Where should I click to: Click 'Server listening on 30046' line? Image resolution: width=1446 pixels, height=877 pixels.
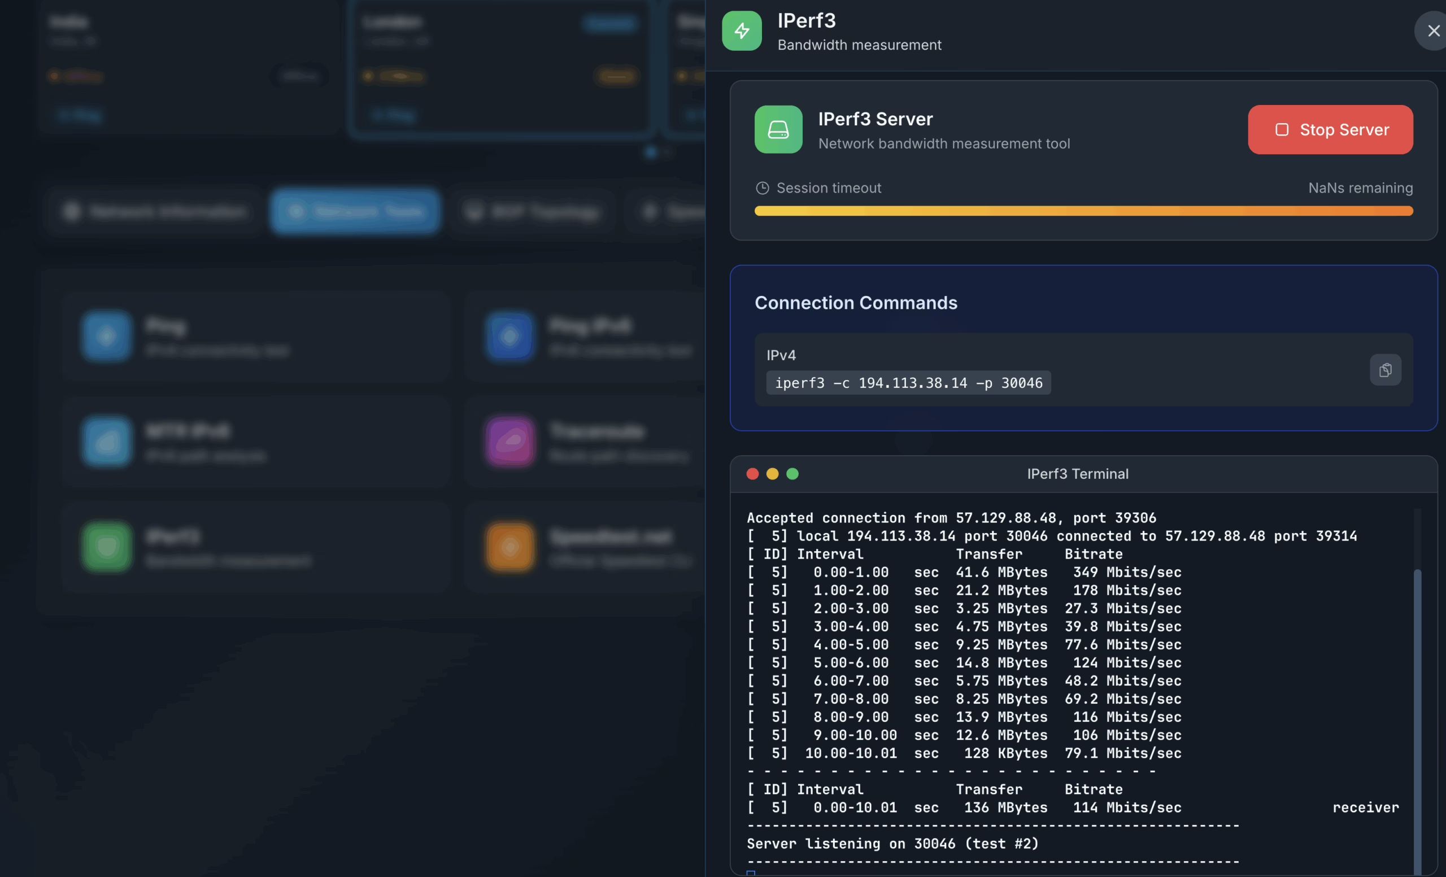pyautogui.click(x=892, y=843)
